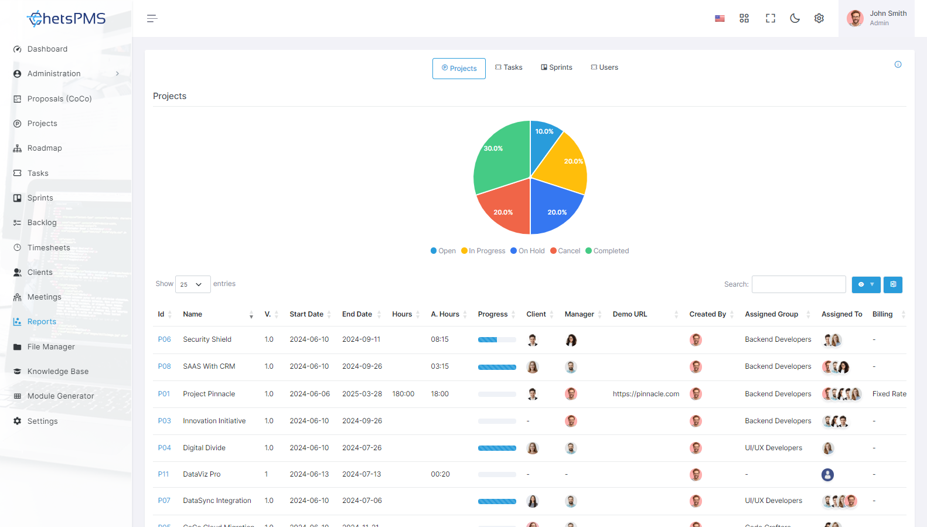Image resolution: width=927 pixels, height=527 pixels.
Task: Toggle fullscreen mode icon
Action: click(771, 19)
